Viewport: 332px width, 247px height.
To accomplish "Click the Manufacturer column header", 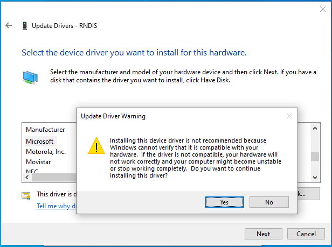I will [45, 130].
